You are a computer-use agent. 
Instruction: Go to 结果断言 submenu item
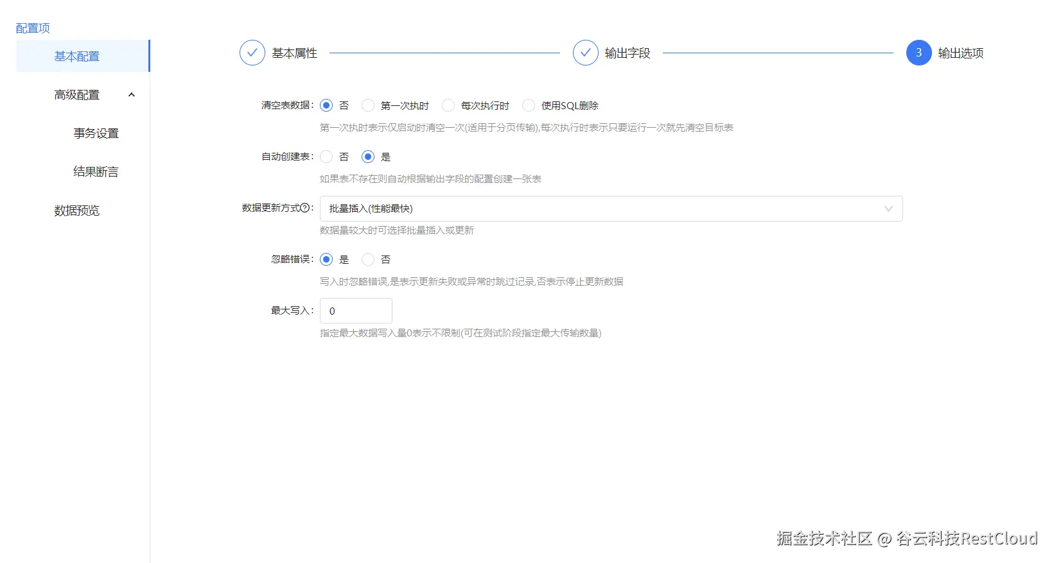tap(96, 172)
